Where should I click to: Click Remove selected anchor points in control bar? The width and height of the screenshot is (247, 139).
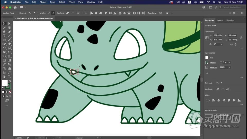coord(67,13)
